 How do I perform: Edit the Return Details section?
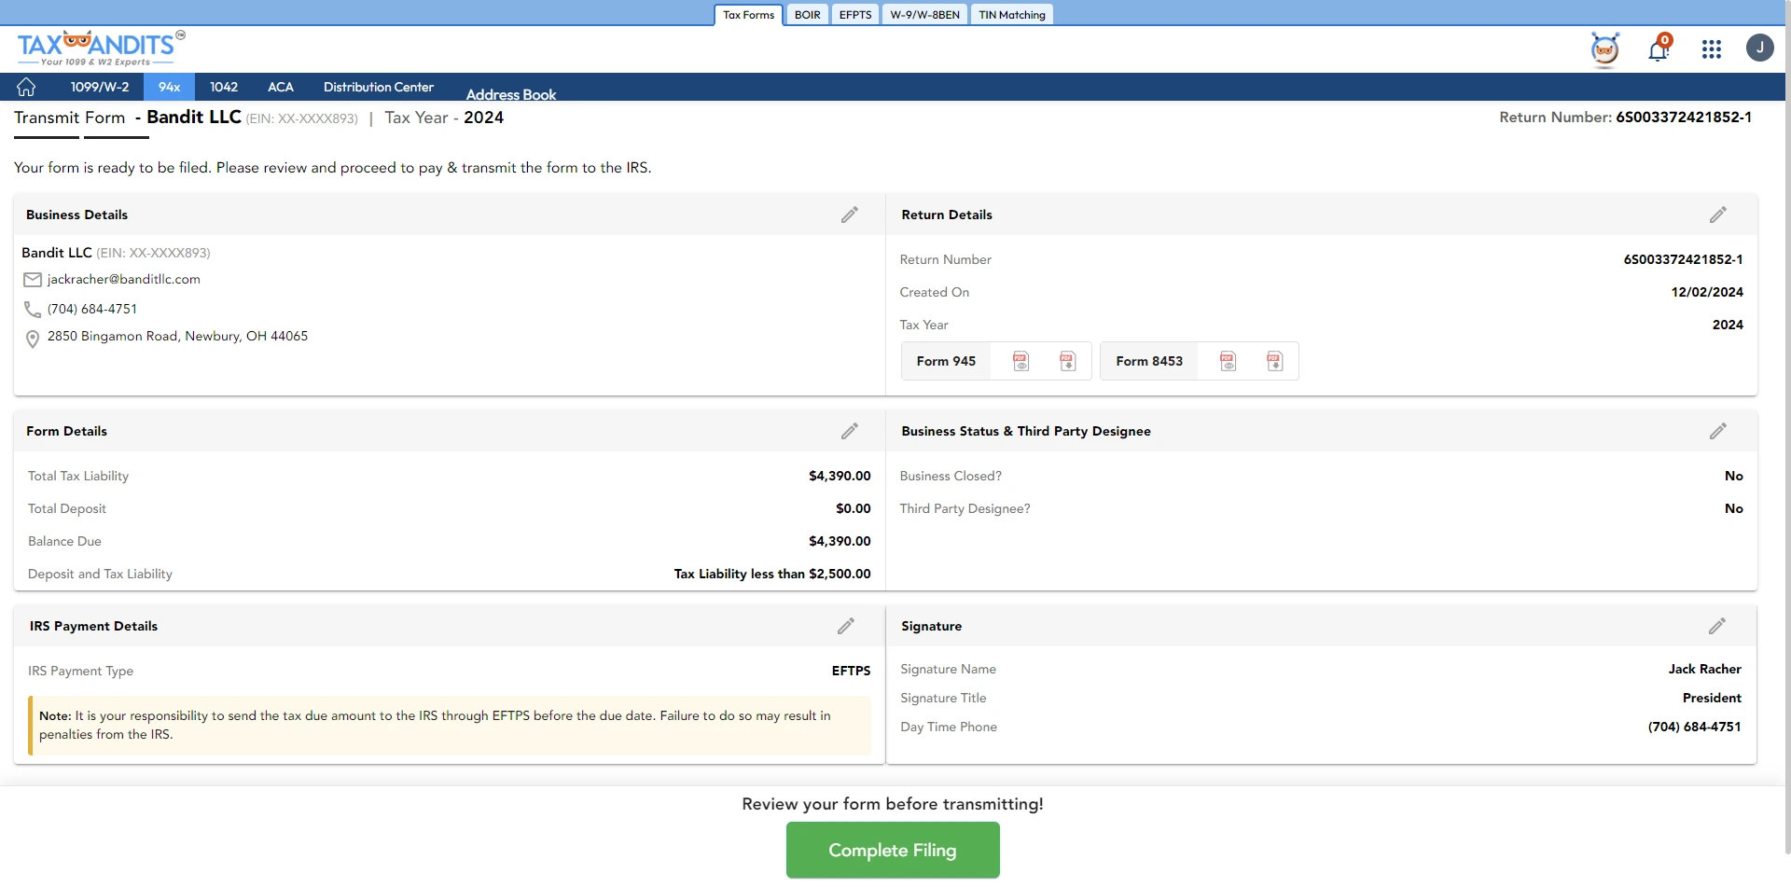click(x=1717, y=215)
